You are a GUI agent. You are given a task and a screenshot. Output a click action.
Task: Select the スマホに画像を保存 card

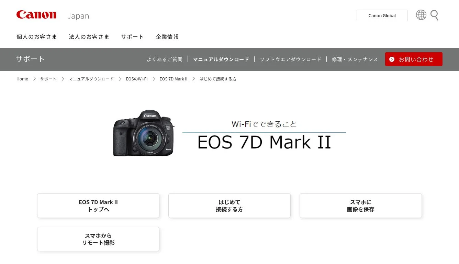click(361, 206)
